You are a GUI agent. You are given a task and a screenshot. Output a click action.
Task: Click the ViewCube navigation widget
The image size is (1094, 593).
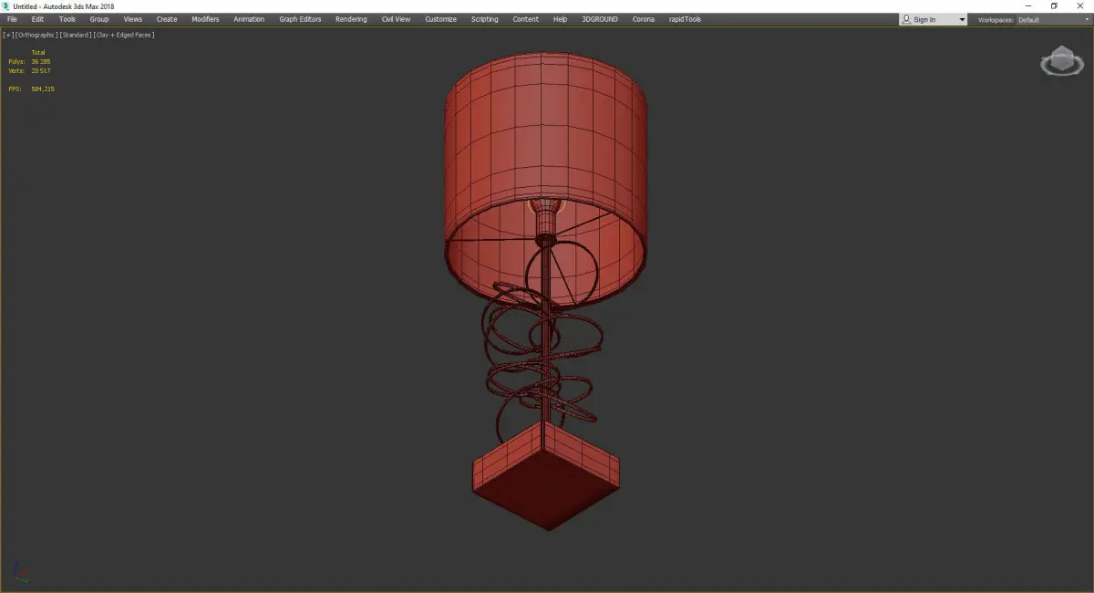click(1060, 63)
